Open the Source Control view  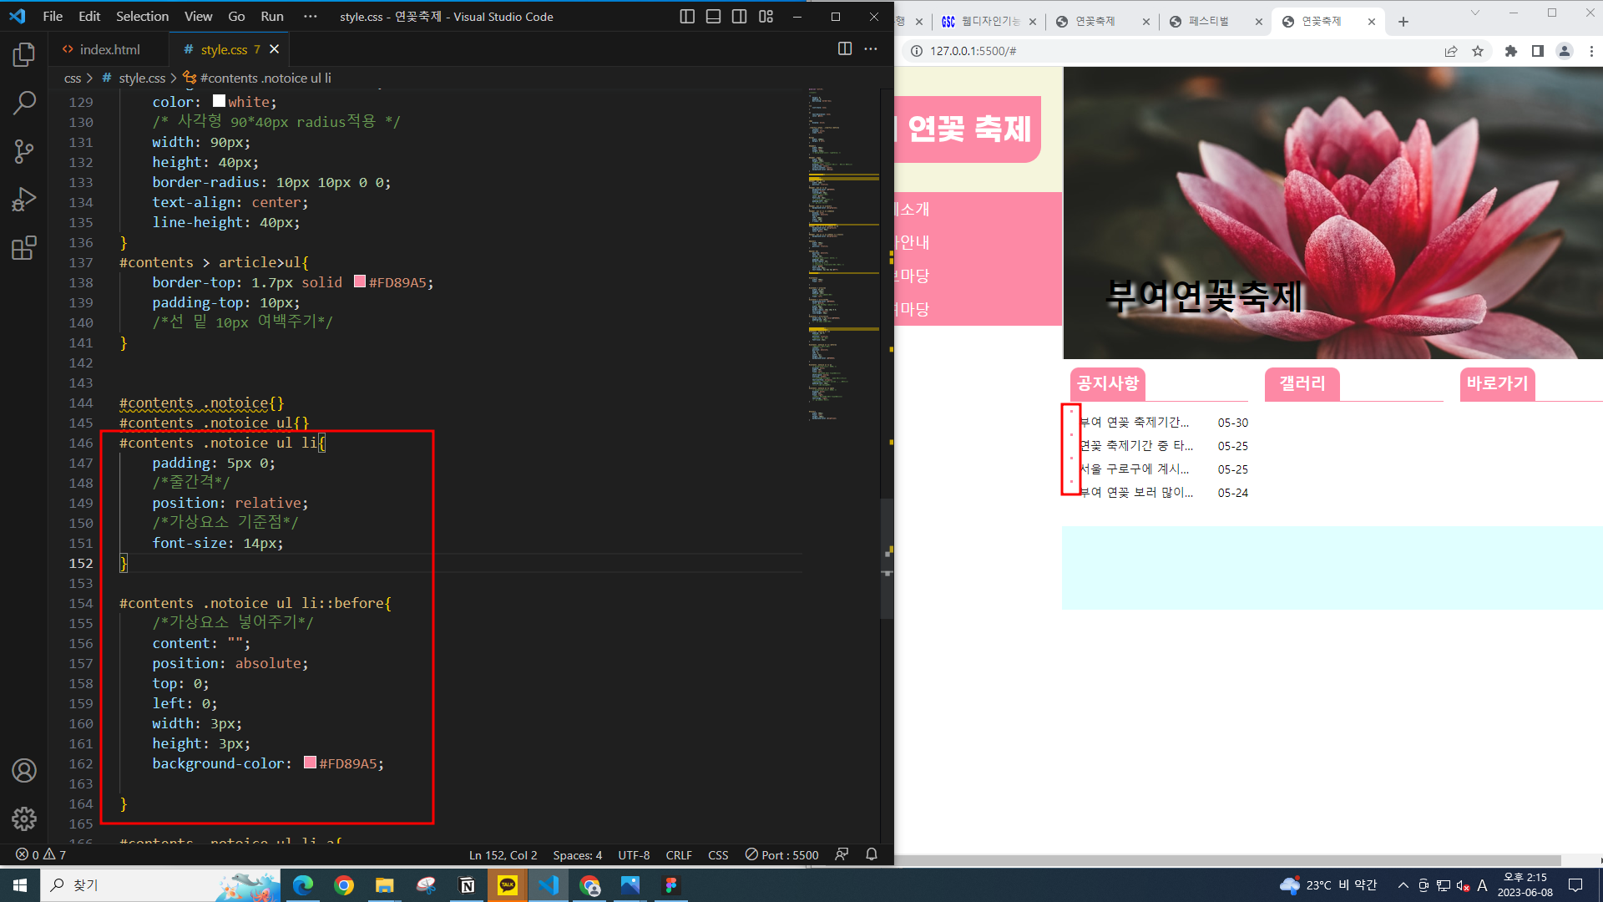click(x=24, y=151)
